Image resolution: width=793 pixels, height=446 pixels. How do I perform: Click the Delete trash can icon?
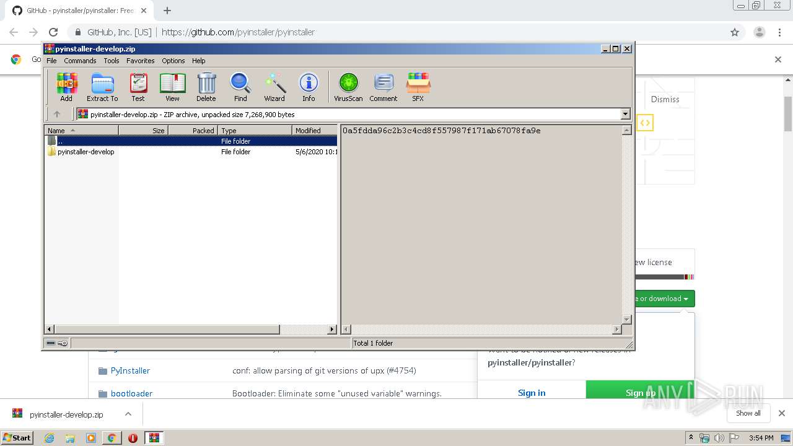(206, 87)
